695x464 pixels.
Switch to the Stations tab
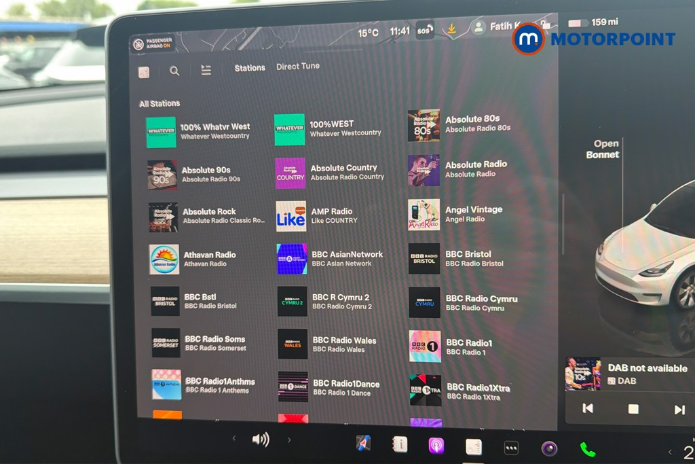pyautogui.click(x=250, y=68)
